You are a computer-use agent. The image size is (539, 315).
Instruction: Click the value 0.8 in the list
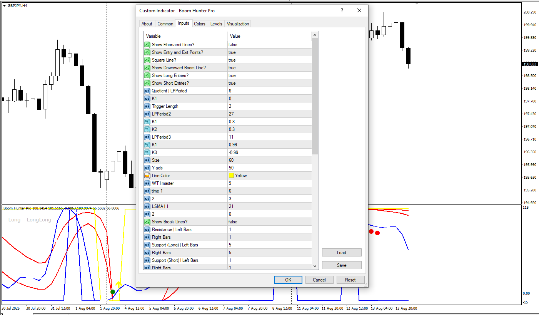[232, 122]
